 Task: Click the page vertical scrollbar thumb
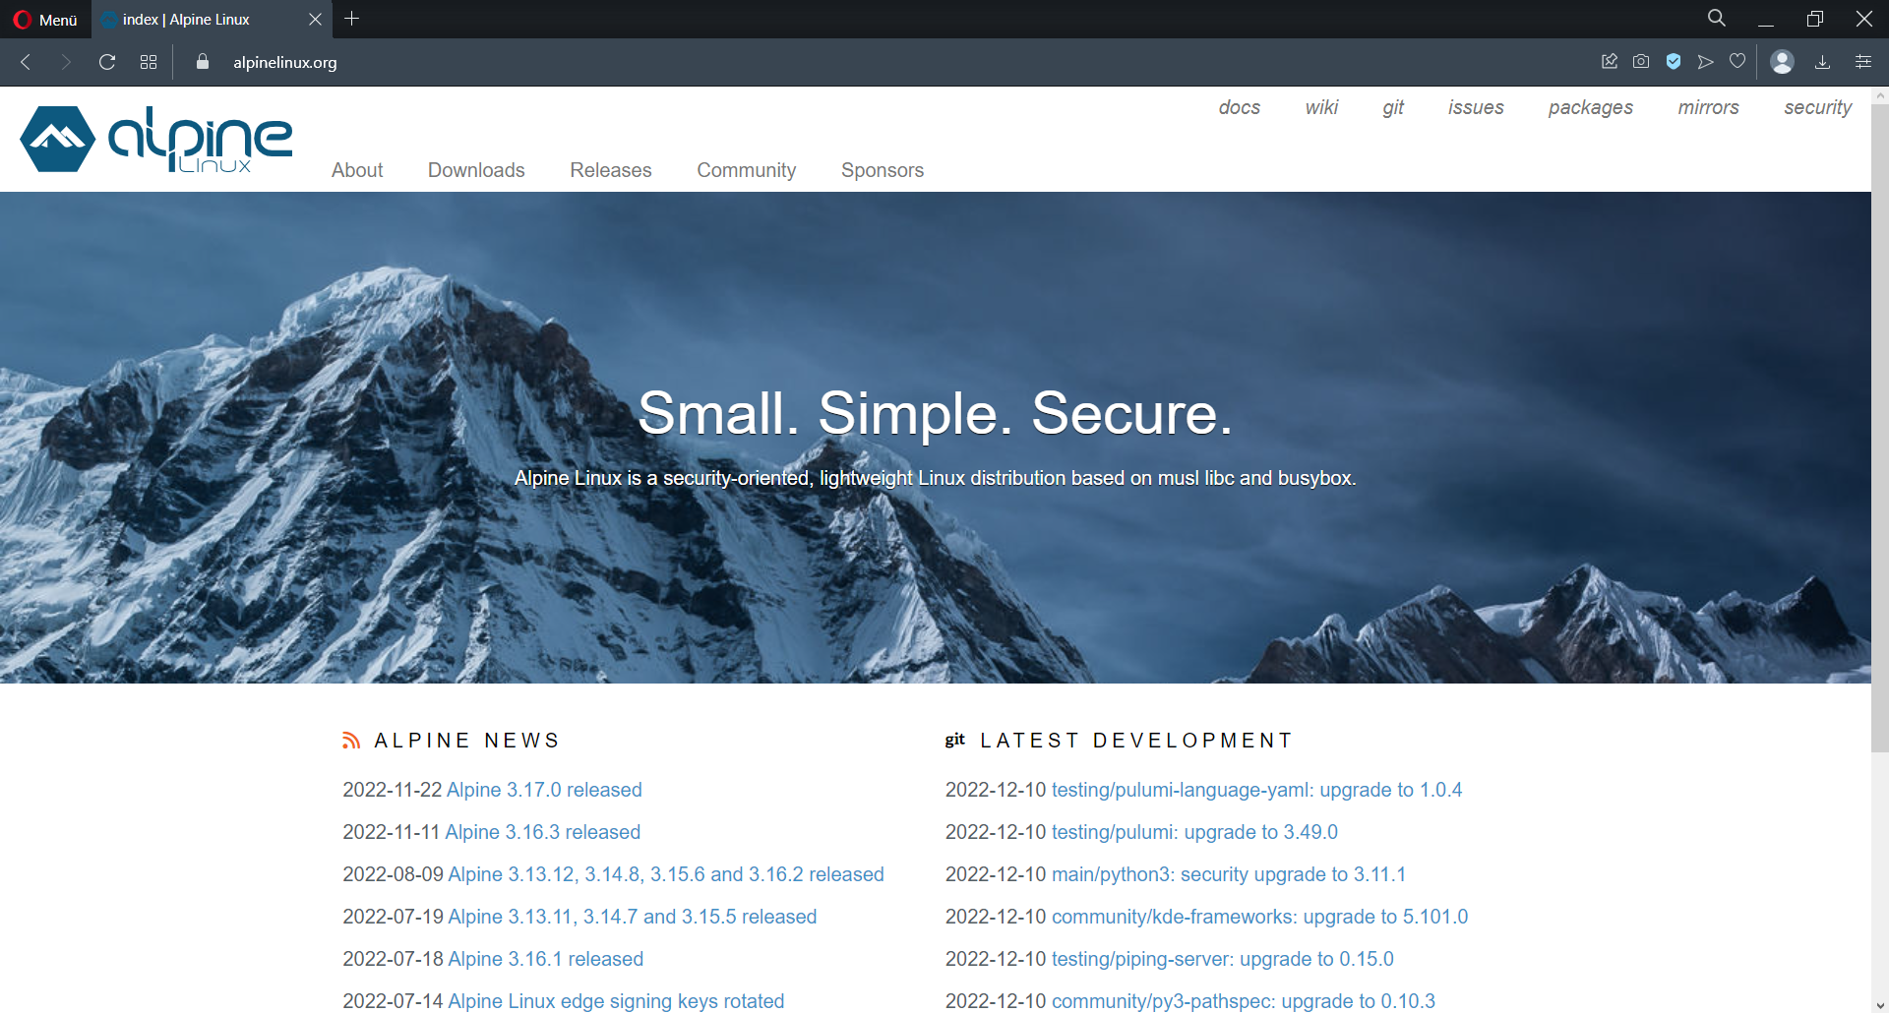coord(1879,428)
